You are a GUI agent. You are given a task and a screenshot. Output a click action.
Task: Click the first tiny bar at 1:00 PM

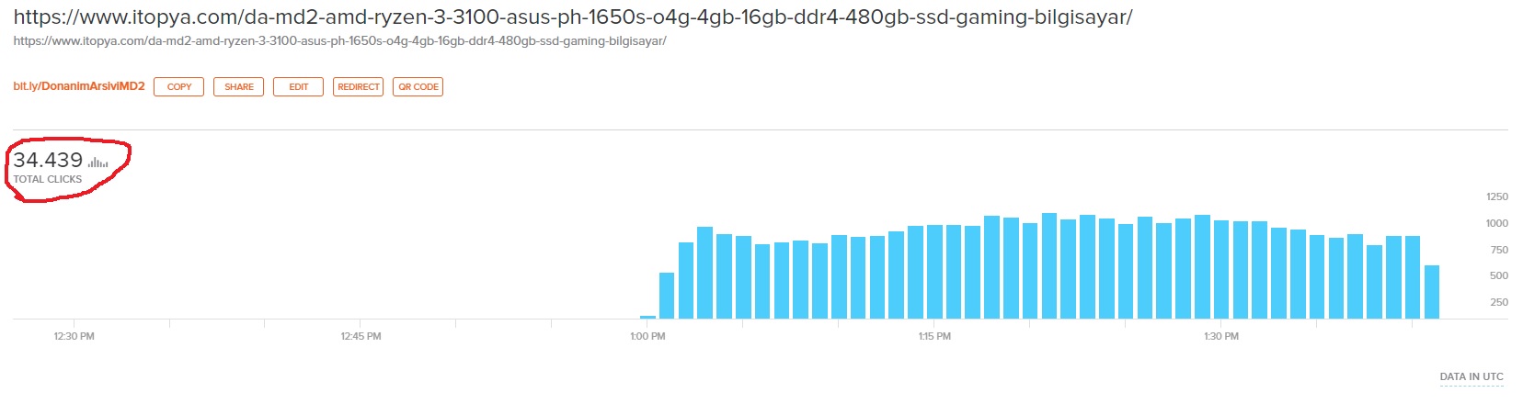(647, 317)
